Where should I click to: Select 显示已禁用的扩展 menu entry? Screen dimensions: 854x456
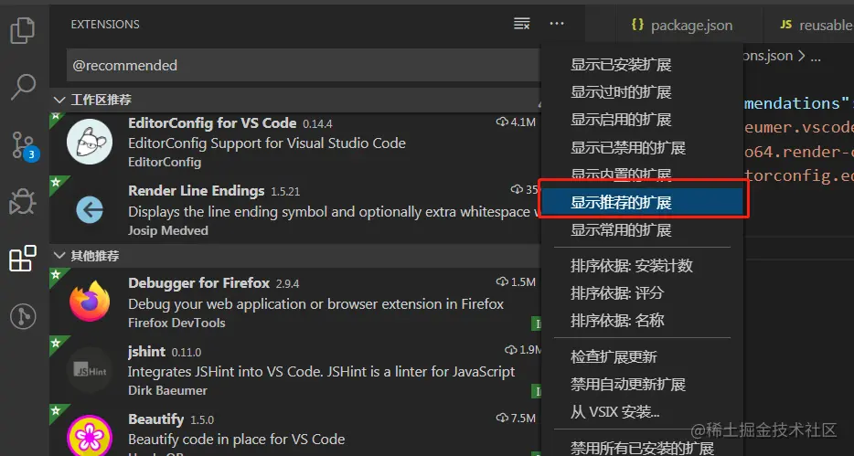pyautogui.click(x=643, y=147)
